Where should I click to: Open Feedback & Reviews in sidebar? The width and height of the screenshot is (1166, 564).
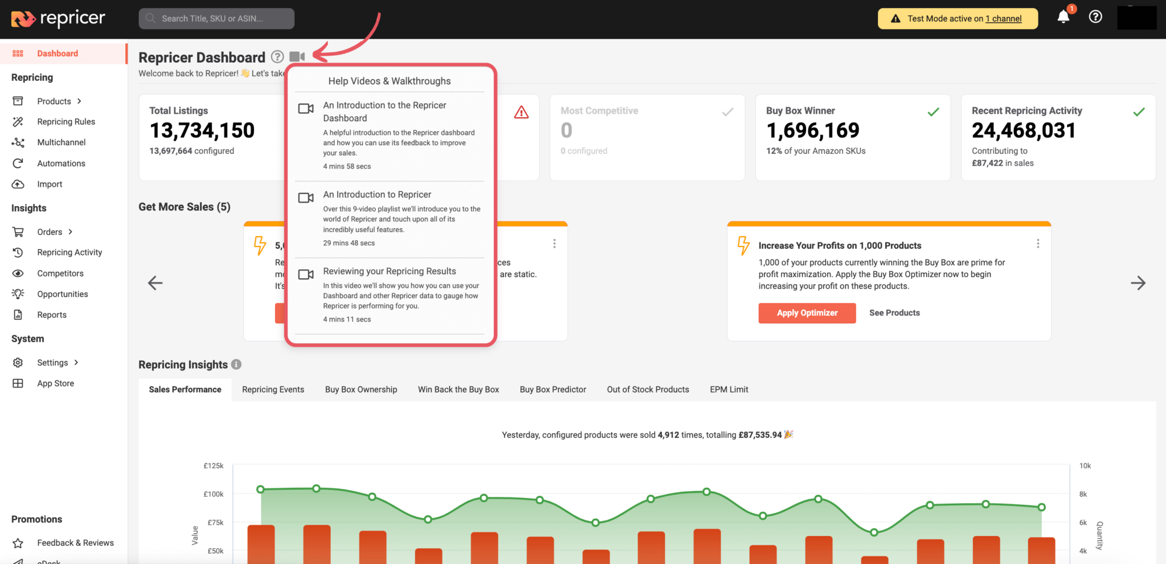[75, 543]
